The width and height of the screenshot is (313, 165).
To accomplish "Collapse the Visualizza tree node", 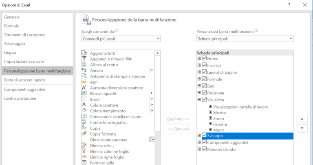I will 199,100.
